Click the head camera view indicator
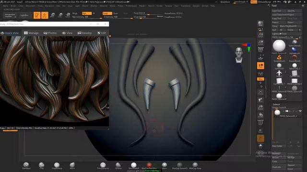Screen dimensions: 307x172 pyautogui.click(x=239, y=55)
